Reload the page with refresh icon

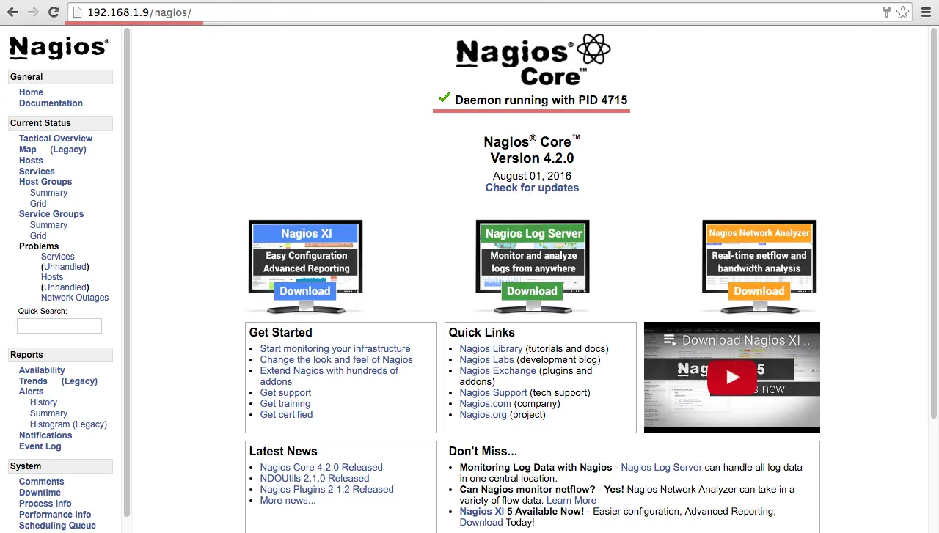pyautogui.click(x=54, y=12)
